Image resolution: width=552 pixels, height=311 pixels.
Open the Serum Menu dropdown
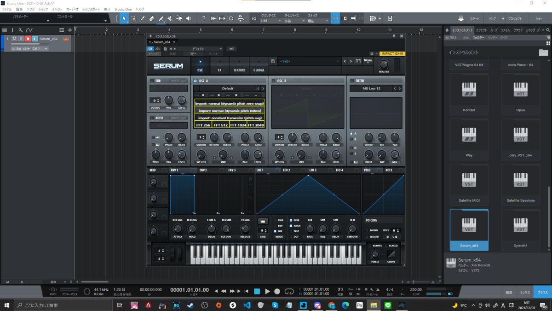[368, 61]
